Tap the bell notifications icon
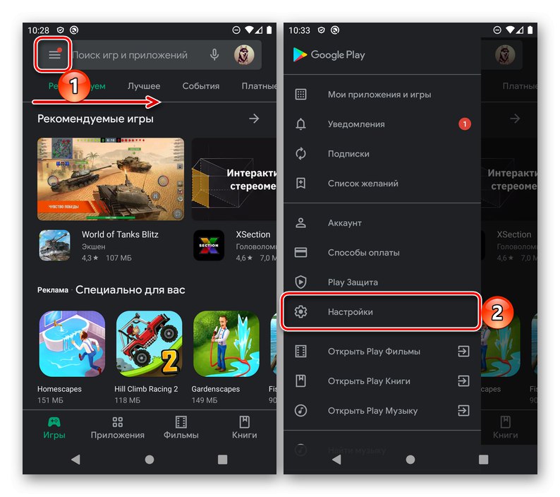This screenshot has width=560, height=497. 300,124
